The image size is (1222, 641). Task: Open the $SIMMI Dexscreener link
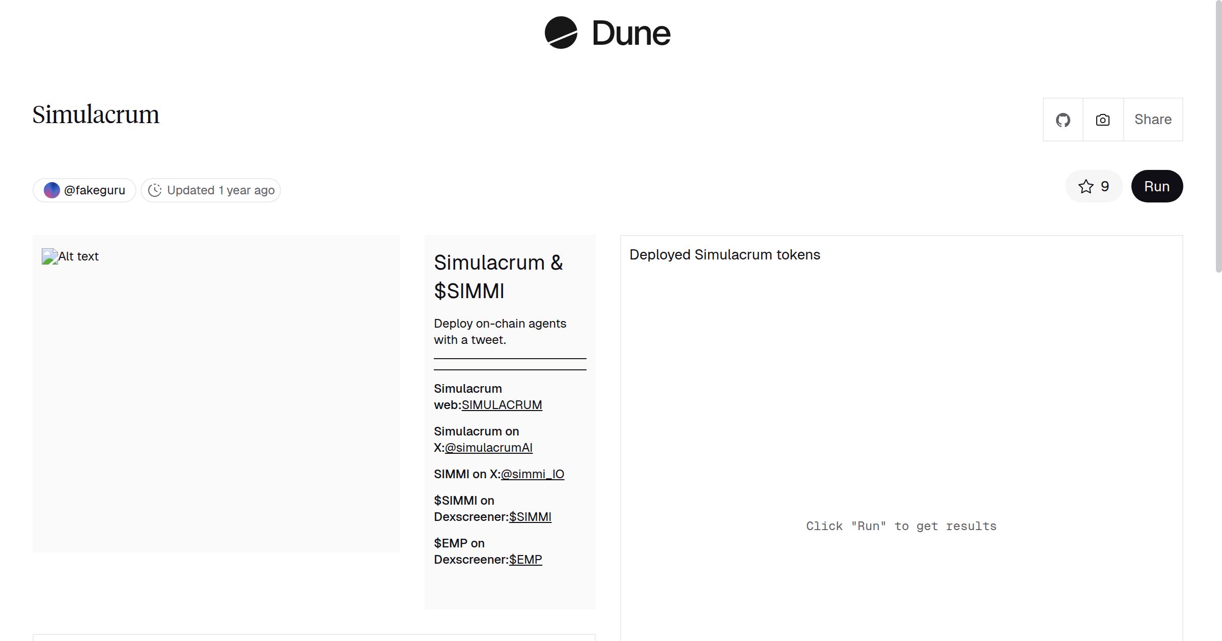pyautogui.click(x=530, y=517)
